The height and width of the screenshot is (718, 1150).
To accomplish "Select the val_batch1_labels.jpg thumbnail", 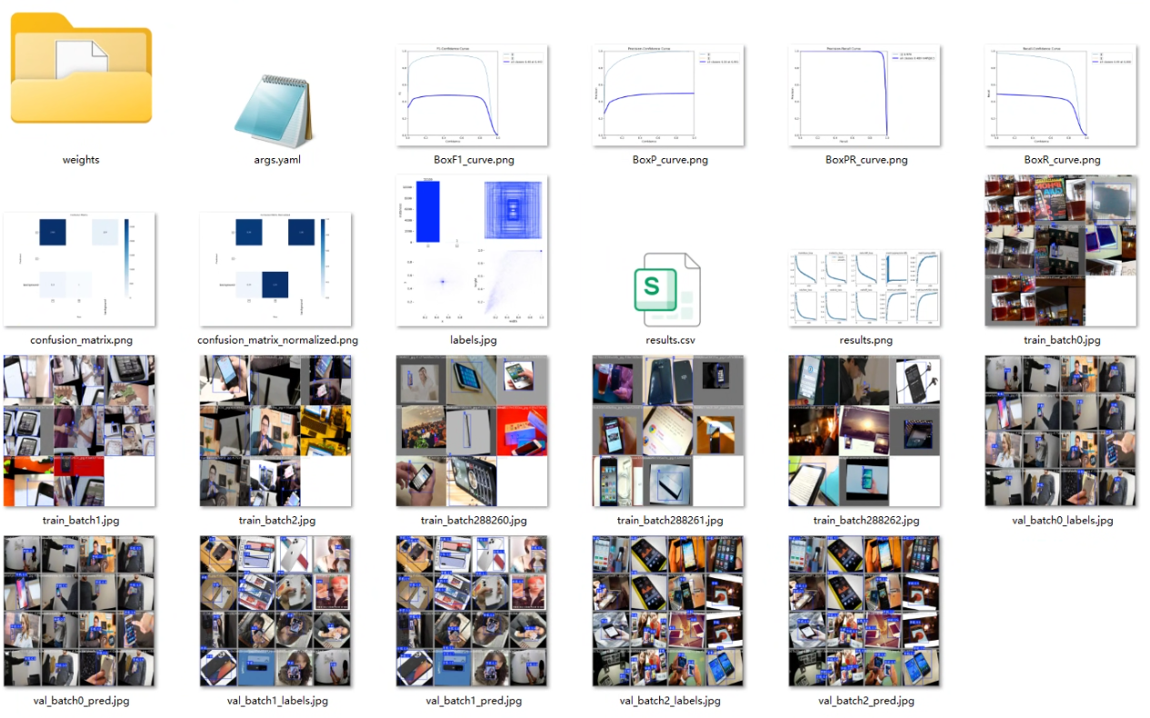I will [275, 611].
